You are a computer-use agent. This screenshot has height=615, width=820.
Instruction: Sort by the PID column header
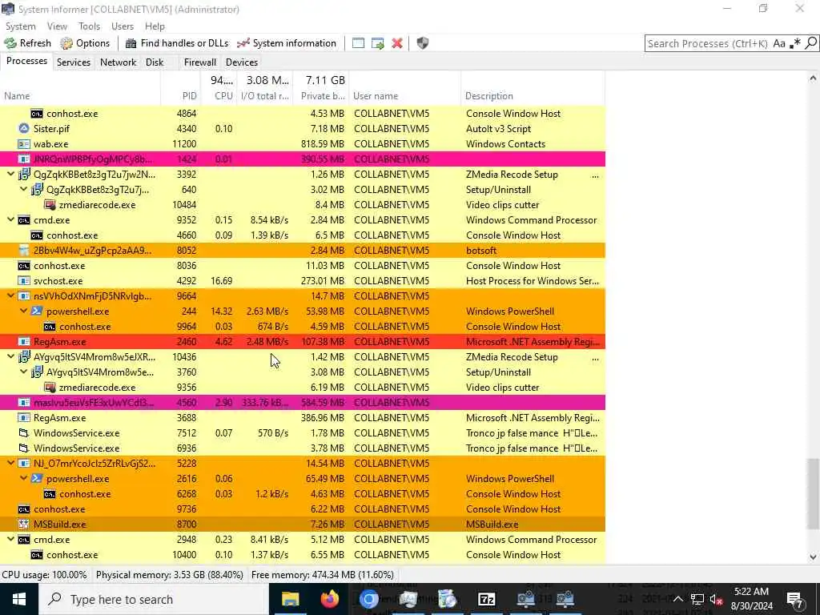click(x=181, y=96)
